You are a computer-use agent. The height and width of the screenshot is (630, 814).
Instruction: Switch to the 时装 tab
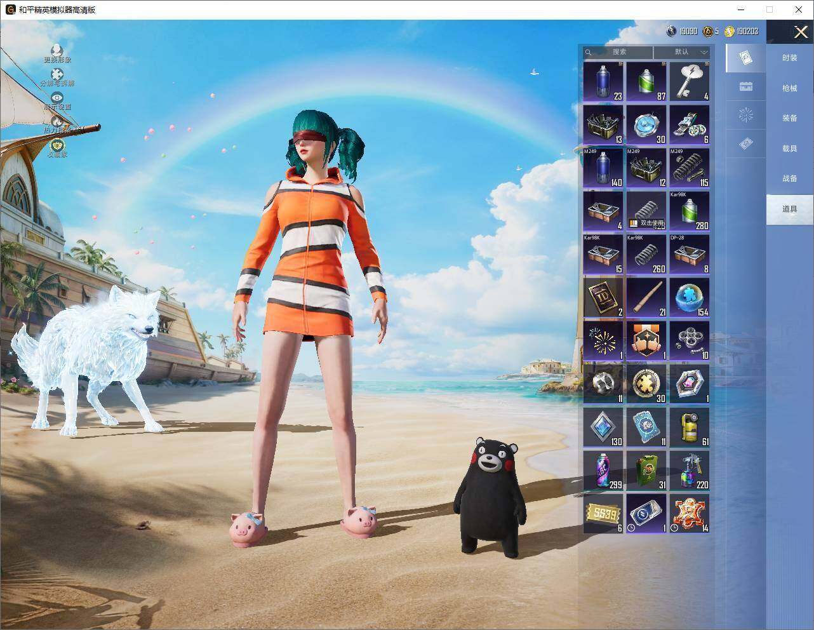coord(790,58)
